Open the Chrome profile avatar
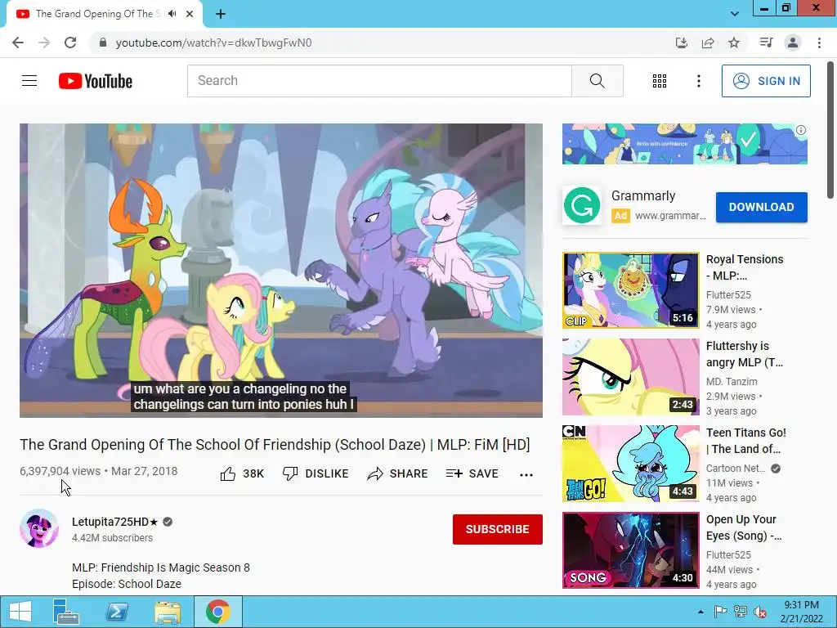Viewport: 837px width, 628px height. [x=793, y=43]
